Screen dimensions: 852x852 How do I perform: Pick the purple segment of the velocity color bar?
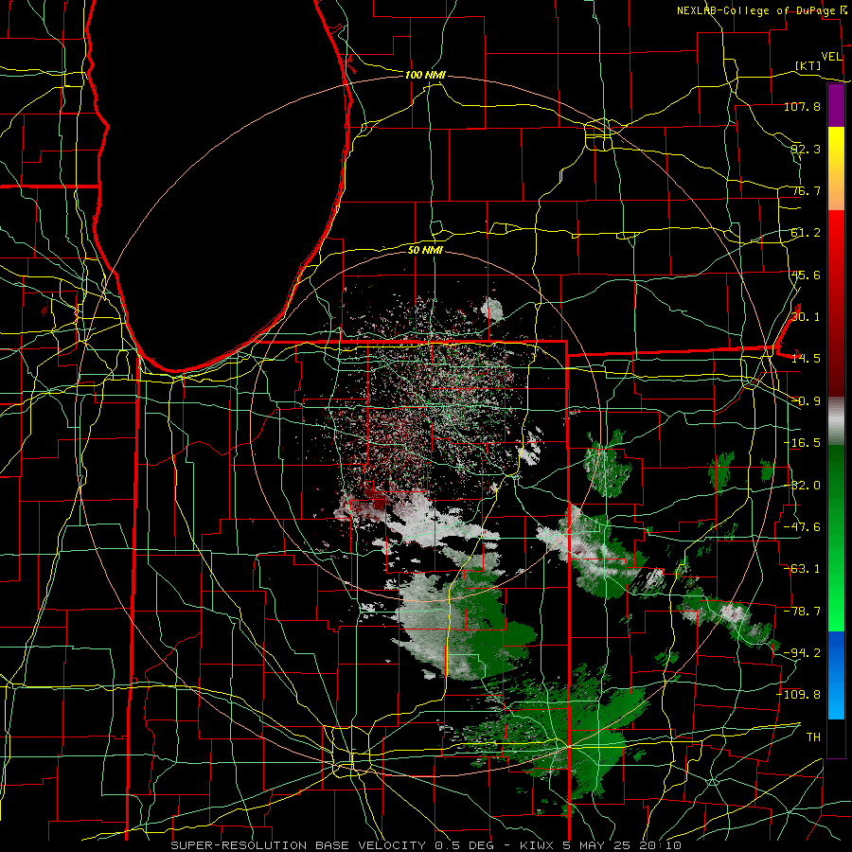click(836, 106)
